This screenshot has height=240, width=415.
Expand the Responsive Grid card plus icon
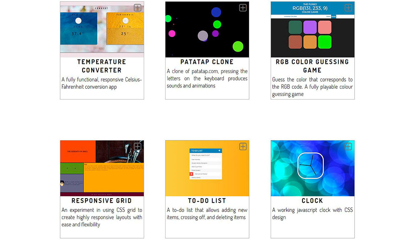tap(137, 147)
